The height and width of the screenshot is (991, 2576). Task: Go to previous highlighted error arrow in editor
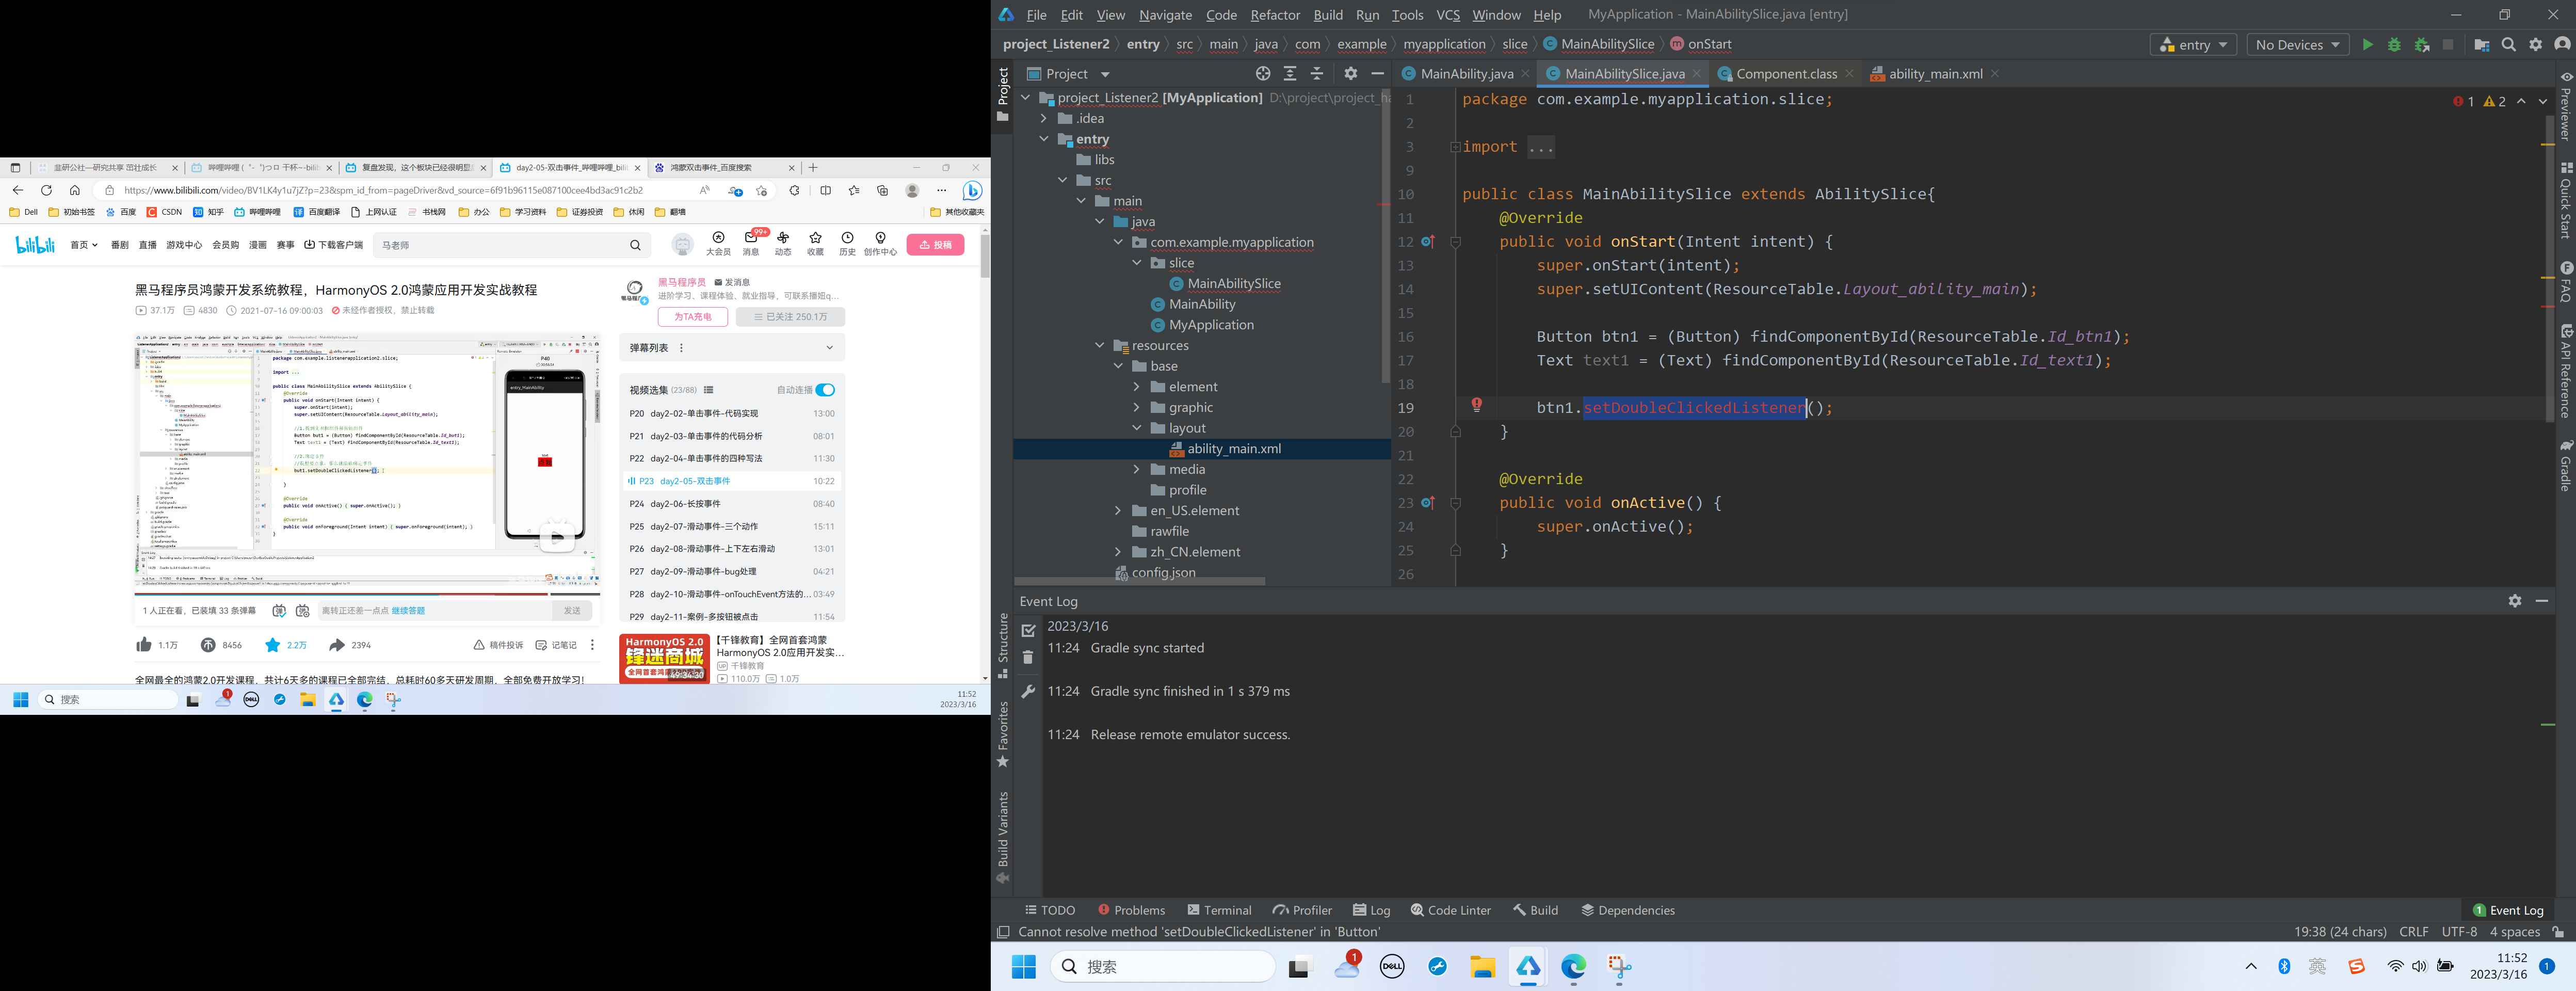(x=2521, y=102)
